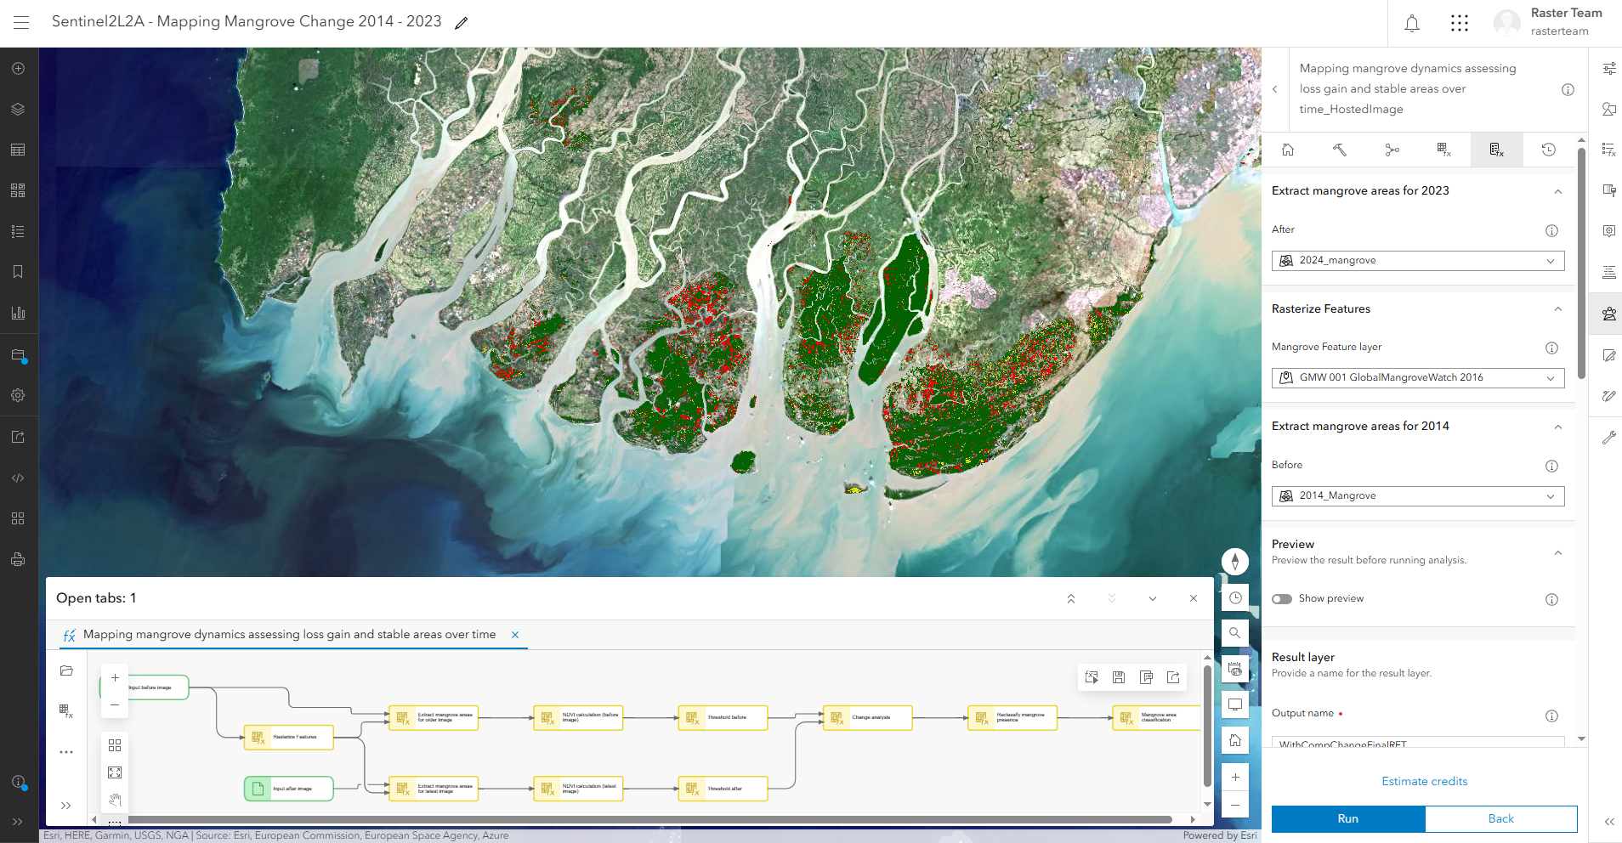Select the Rasterize Features function node

(x=289, y=738)
